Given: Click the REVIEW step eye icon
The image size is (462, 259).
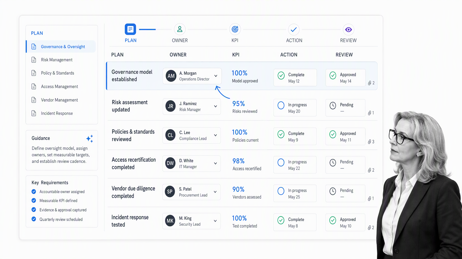Looking at the screenshot, I should pos(348,29).
